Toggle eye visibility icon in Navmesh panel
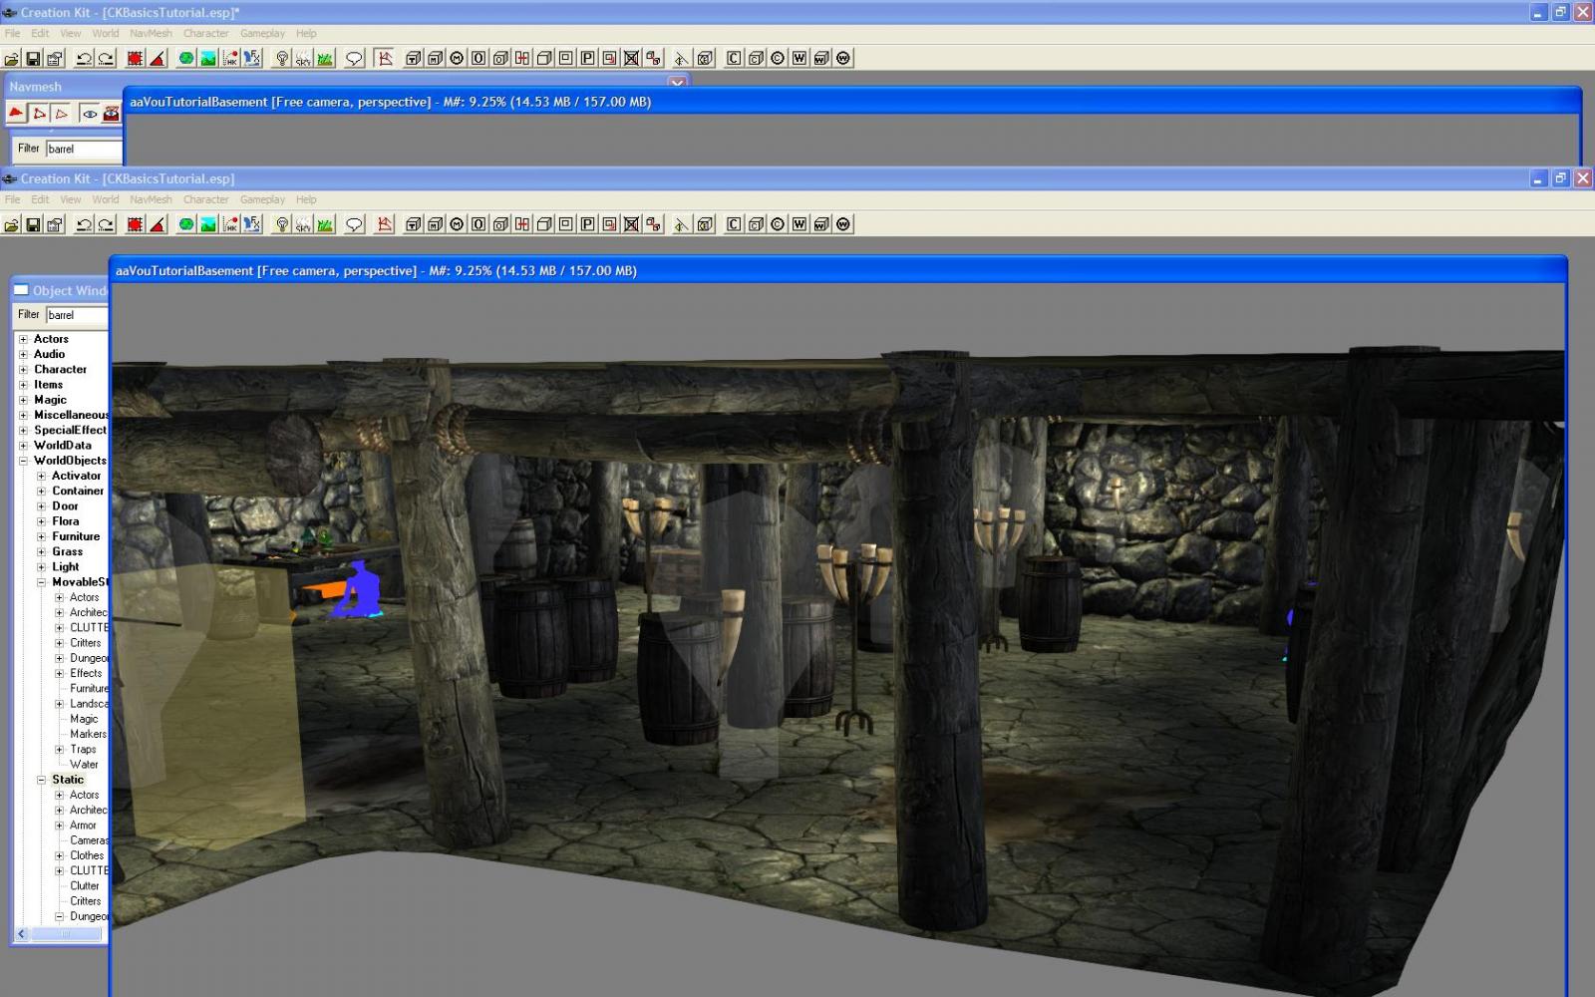 click(x=90, y=114)
